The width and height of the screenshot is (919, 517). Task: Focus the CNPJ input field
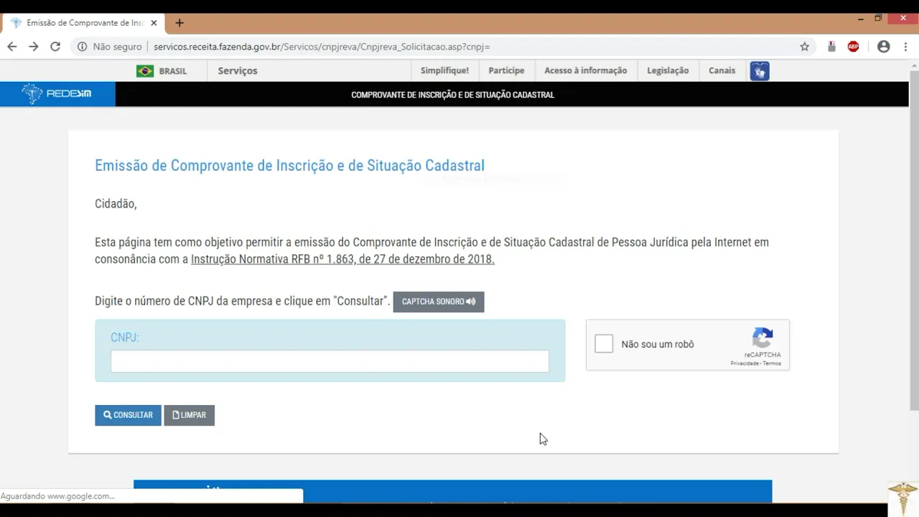coord(330,361)
